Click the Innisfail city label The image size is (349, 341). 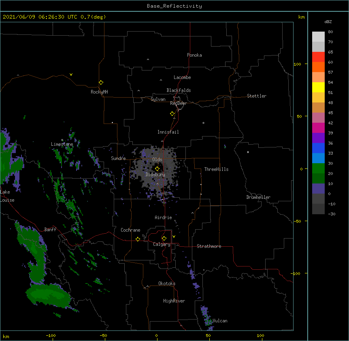tap(168, 132)
